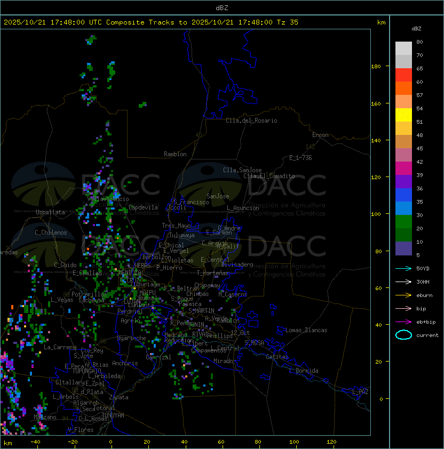Click the 'Perdriel' map label
This screenshot has height=449, width=444.
pos(130,311)
